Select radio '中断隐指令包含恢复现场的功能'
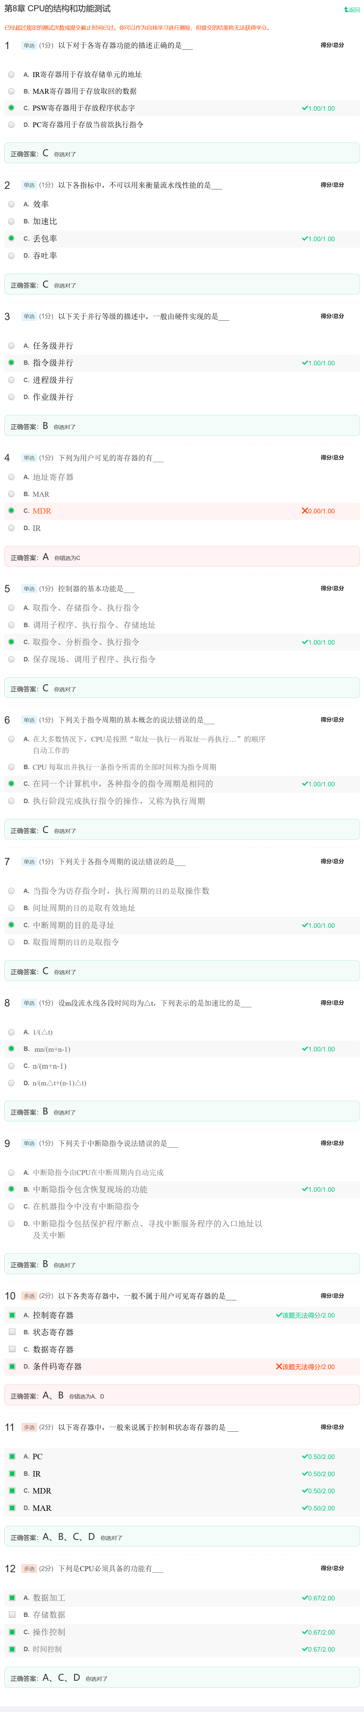Screen dimensions: 364x1712 pos(11,1189)
